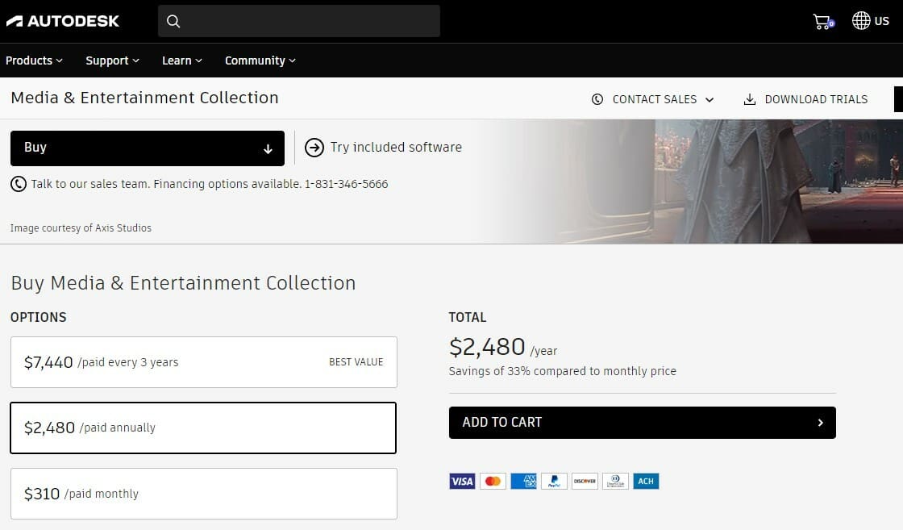Click the Visa payment icon
This screenshot has width=903, height=530.
462,481
